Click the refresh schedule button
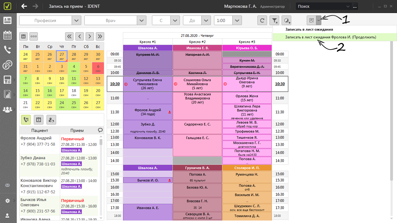This screenshot has height=223, width=397. [262, 20]
